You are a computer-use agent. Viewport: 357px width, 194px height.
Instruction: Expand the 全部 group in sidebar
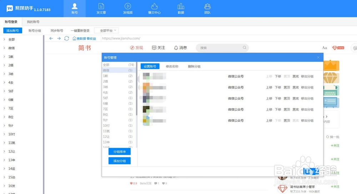[4, 39]
